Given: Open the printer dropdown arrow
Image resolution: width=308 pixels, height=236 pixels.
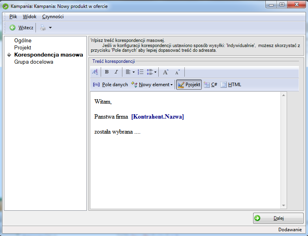Looking at the screenshot, I should [50, 28].
